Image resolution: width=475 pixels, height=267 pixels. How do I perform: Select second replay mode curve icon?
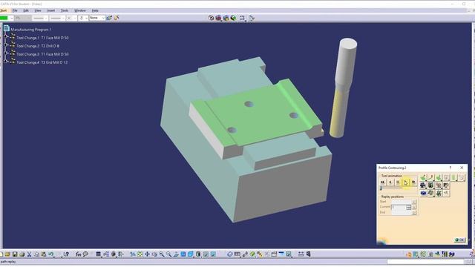(x=430, y=177)
